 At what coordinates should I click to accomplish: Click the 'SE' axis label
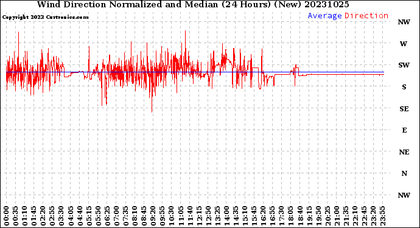click(x=404, y=109)
